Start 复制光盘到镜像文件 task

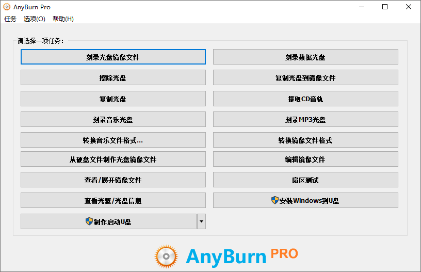tap(305, 77)
